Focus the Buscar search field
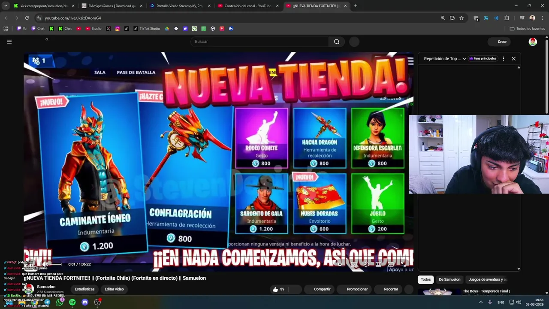Viewport: 549px width, 309px height. pos(259,42)
